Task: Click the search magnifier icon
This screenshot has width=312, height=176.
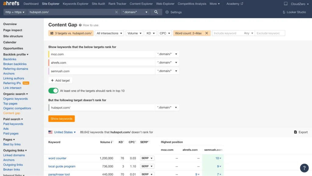Action: point(156,12)
